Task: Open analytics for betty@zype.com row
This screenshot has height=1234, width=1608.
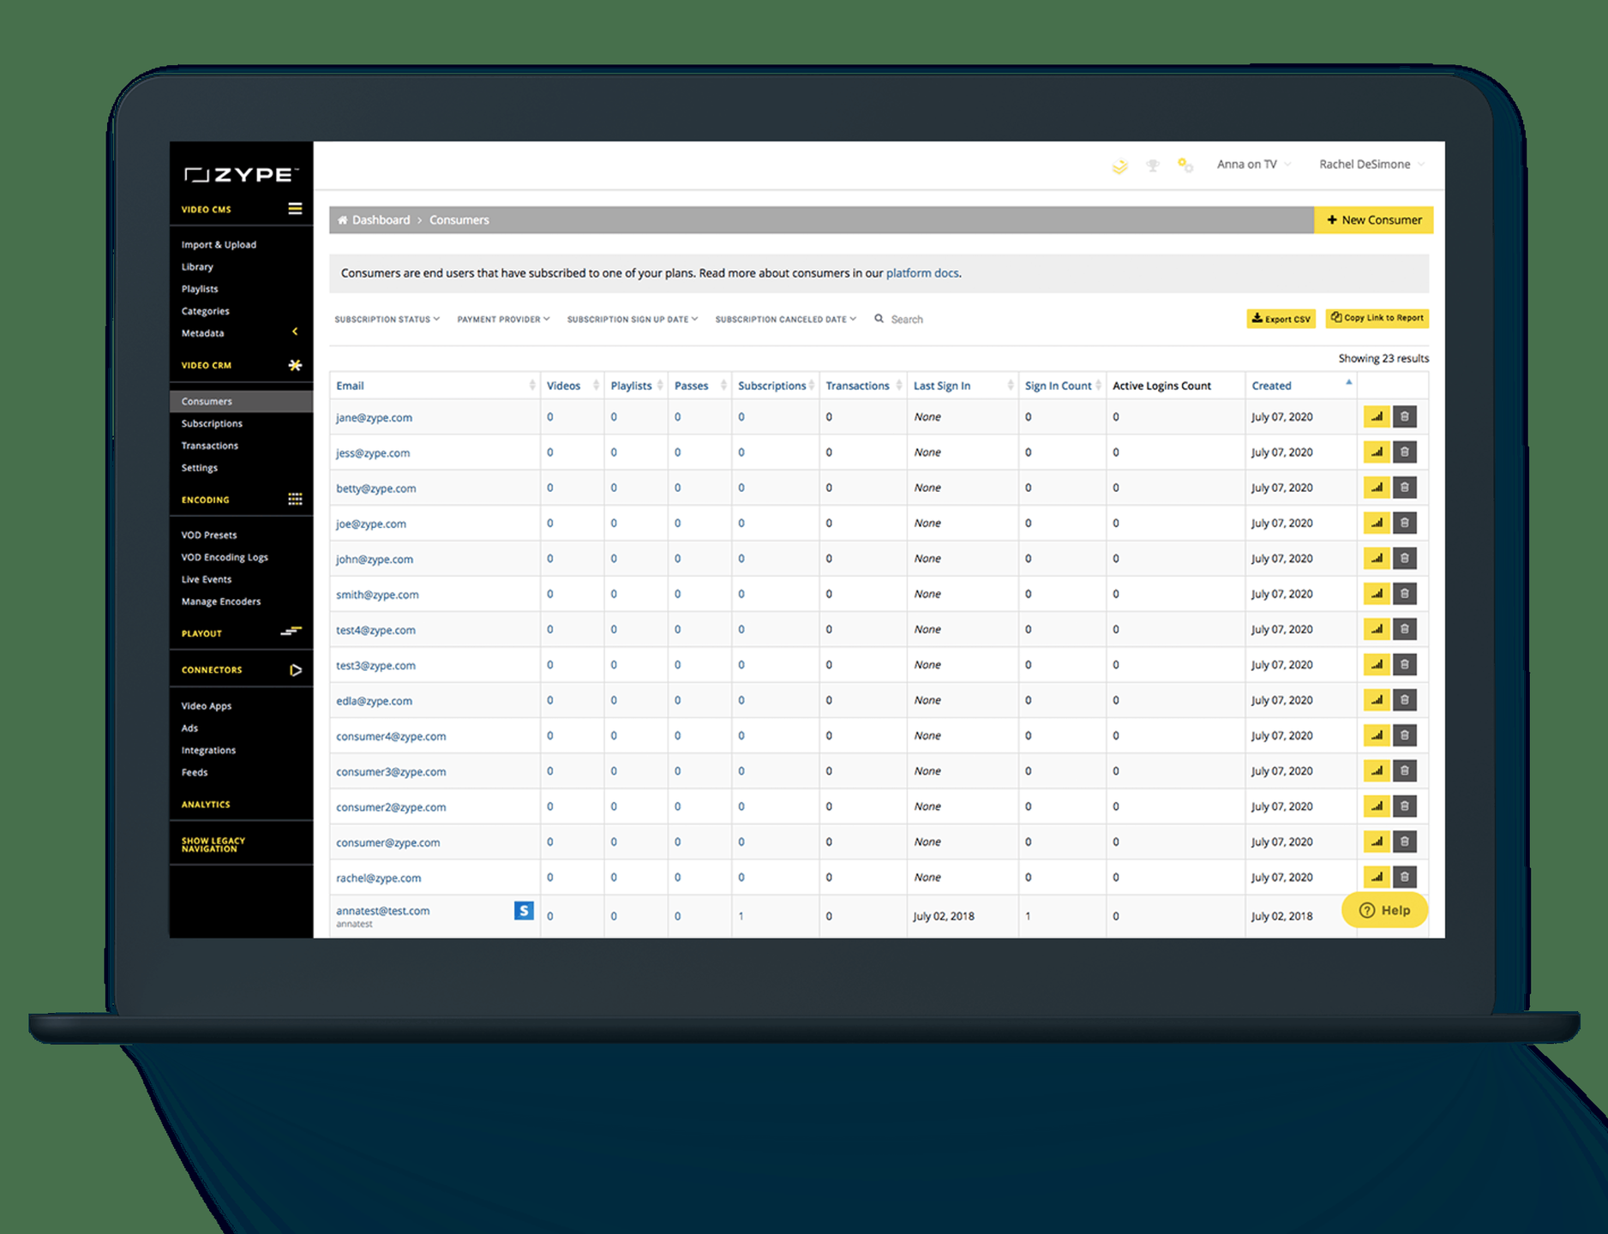Action: (x=1377, y=488)
